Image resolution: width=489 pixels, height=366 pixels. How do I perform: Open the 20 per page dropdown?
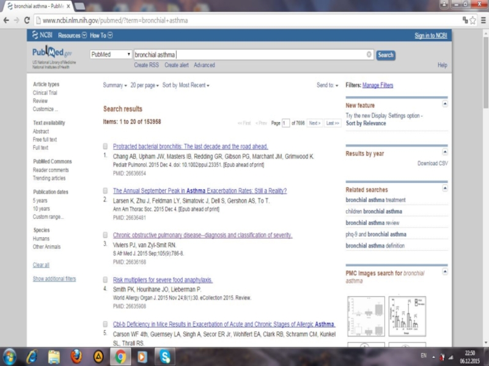point(144,85)
